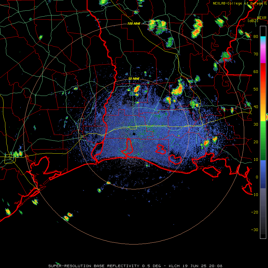Click the super-resolution base reflectivity caption
Image resolution: width=268 pixels, height=268 pixels.
(135, 266)
